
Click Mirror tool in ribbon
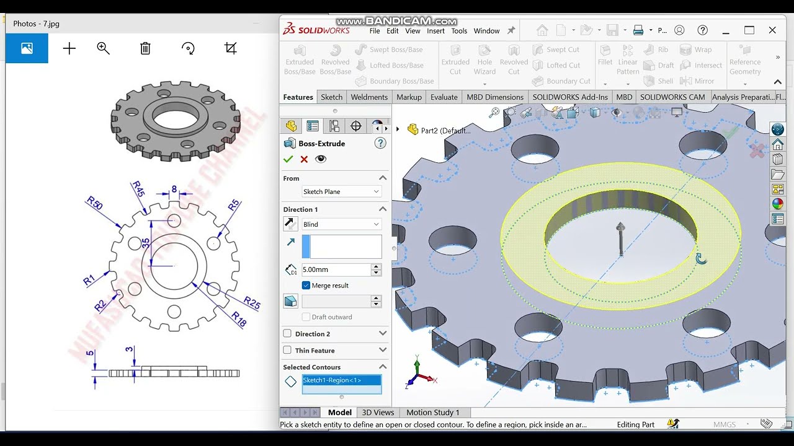click(x=697, y=81)
